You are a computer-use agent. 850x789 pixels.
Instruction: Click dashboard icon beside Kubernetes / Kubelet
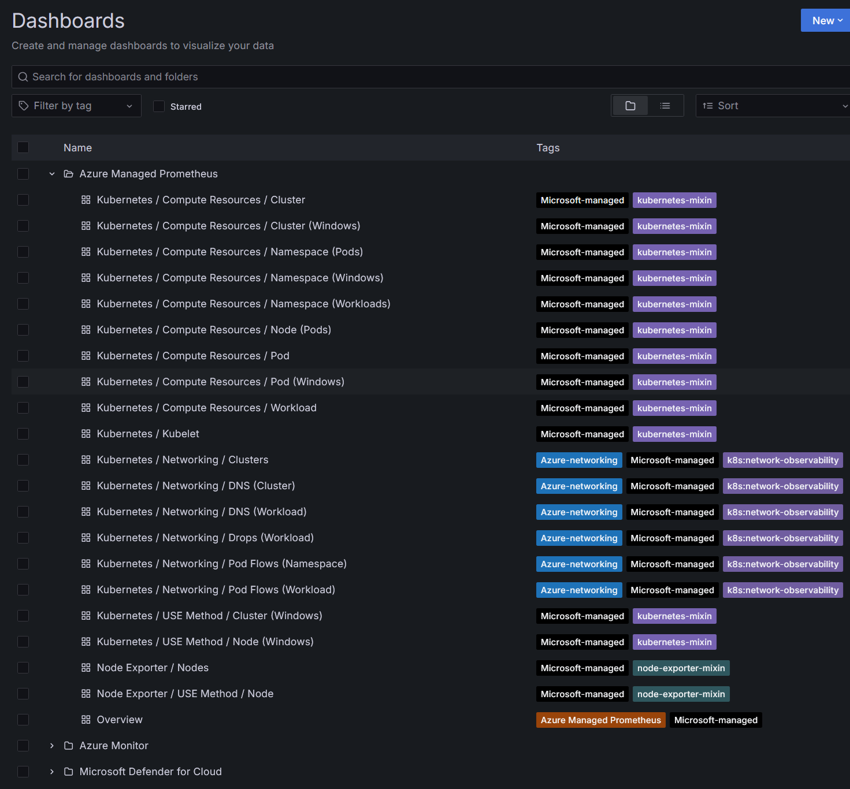click(86, 434)
